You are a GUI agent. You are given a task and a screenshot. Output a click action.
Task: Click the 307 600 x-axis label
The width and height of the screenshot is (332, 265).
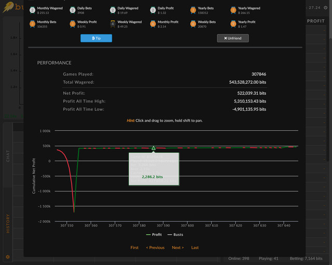coord(187,226)
